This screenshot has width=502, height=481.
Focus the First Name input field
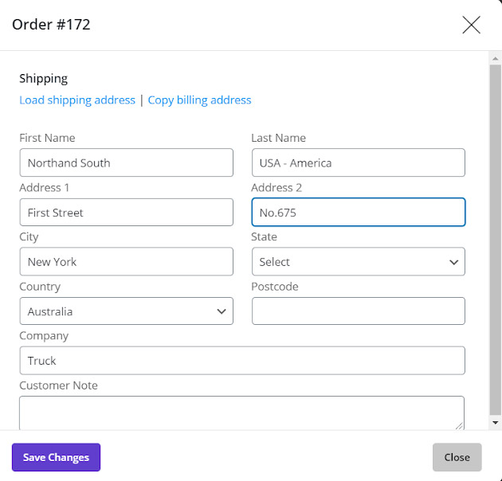click(x=126, y=163)
